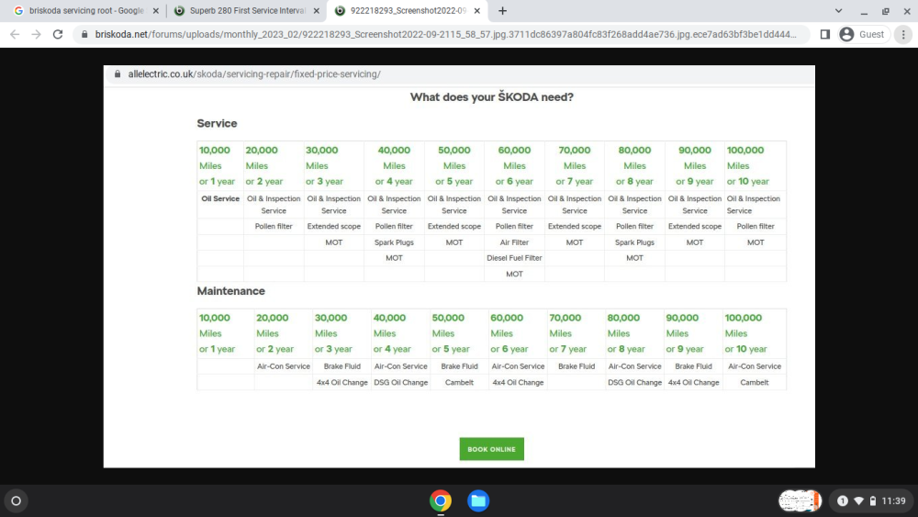The image size is (918, 517).
Task: Open the side panel icon next to Guest
Action: (x=825, y=35)
